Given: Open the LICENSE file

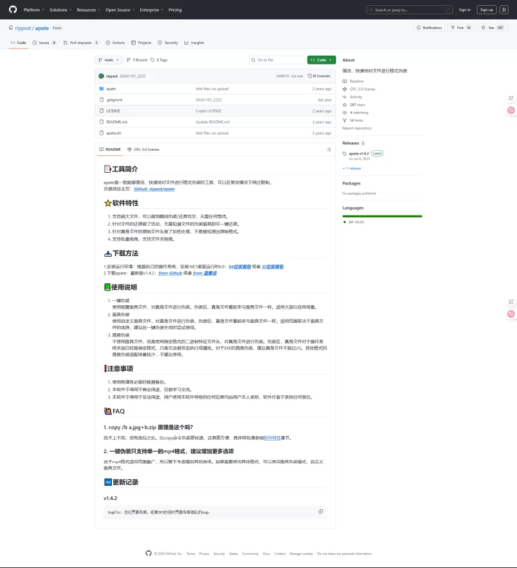Looking at the screenshot, I should 113,111.
